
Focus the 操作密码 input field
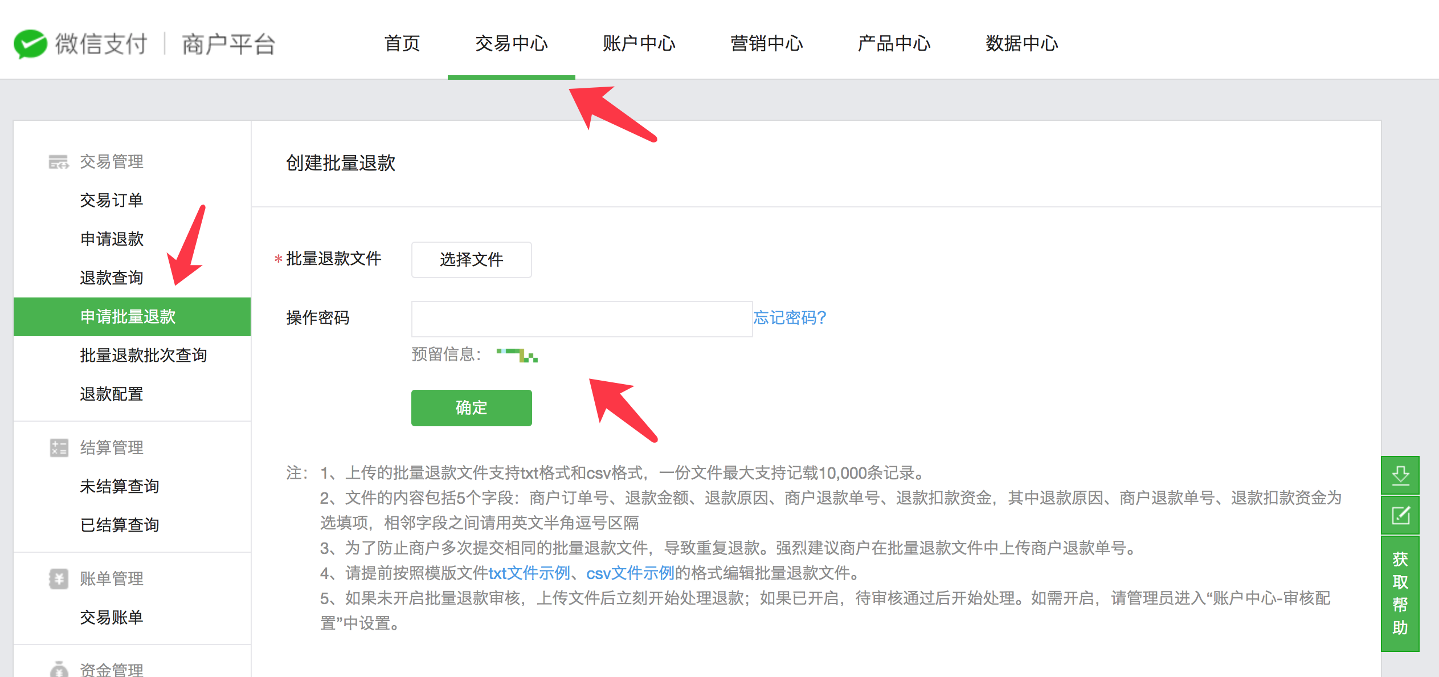pyautogui.click(x=581, y=319)
